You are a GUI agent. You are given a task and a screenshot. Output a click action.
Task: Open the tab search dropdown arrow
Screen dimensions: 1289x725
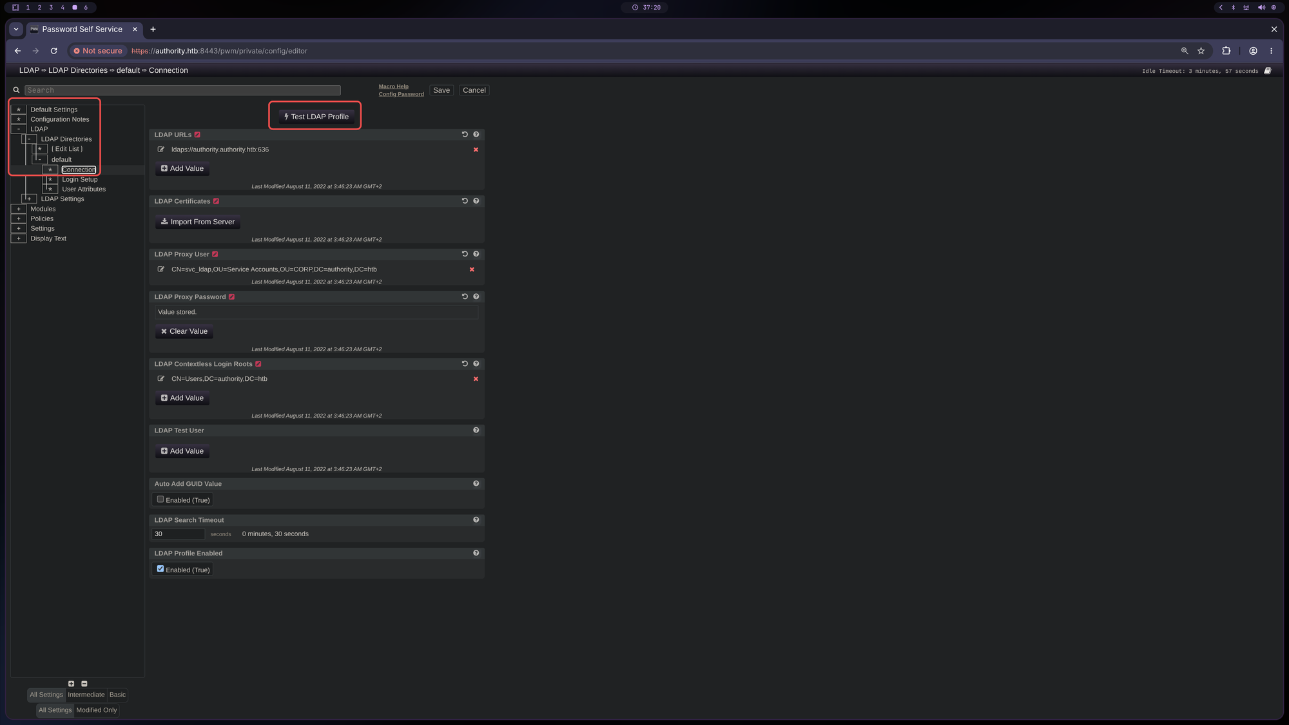(16, 29)
